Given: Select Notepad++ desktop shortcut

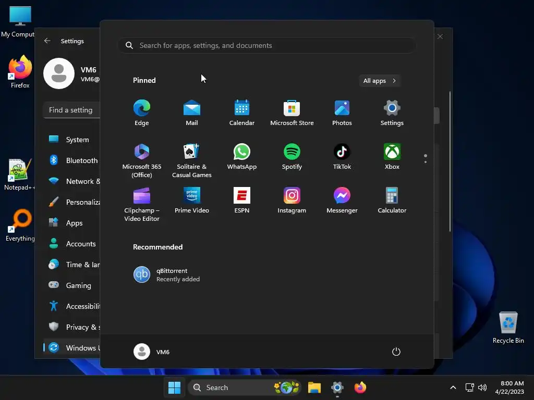Looking at the screenshot, I should pos(20,174).
